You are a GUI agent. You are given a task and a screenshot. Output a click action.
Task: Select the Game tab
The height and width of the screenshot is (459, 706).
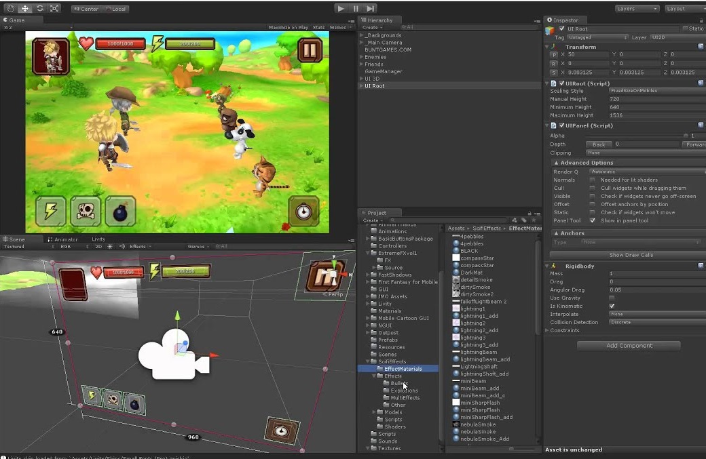point(16,20)
